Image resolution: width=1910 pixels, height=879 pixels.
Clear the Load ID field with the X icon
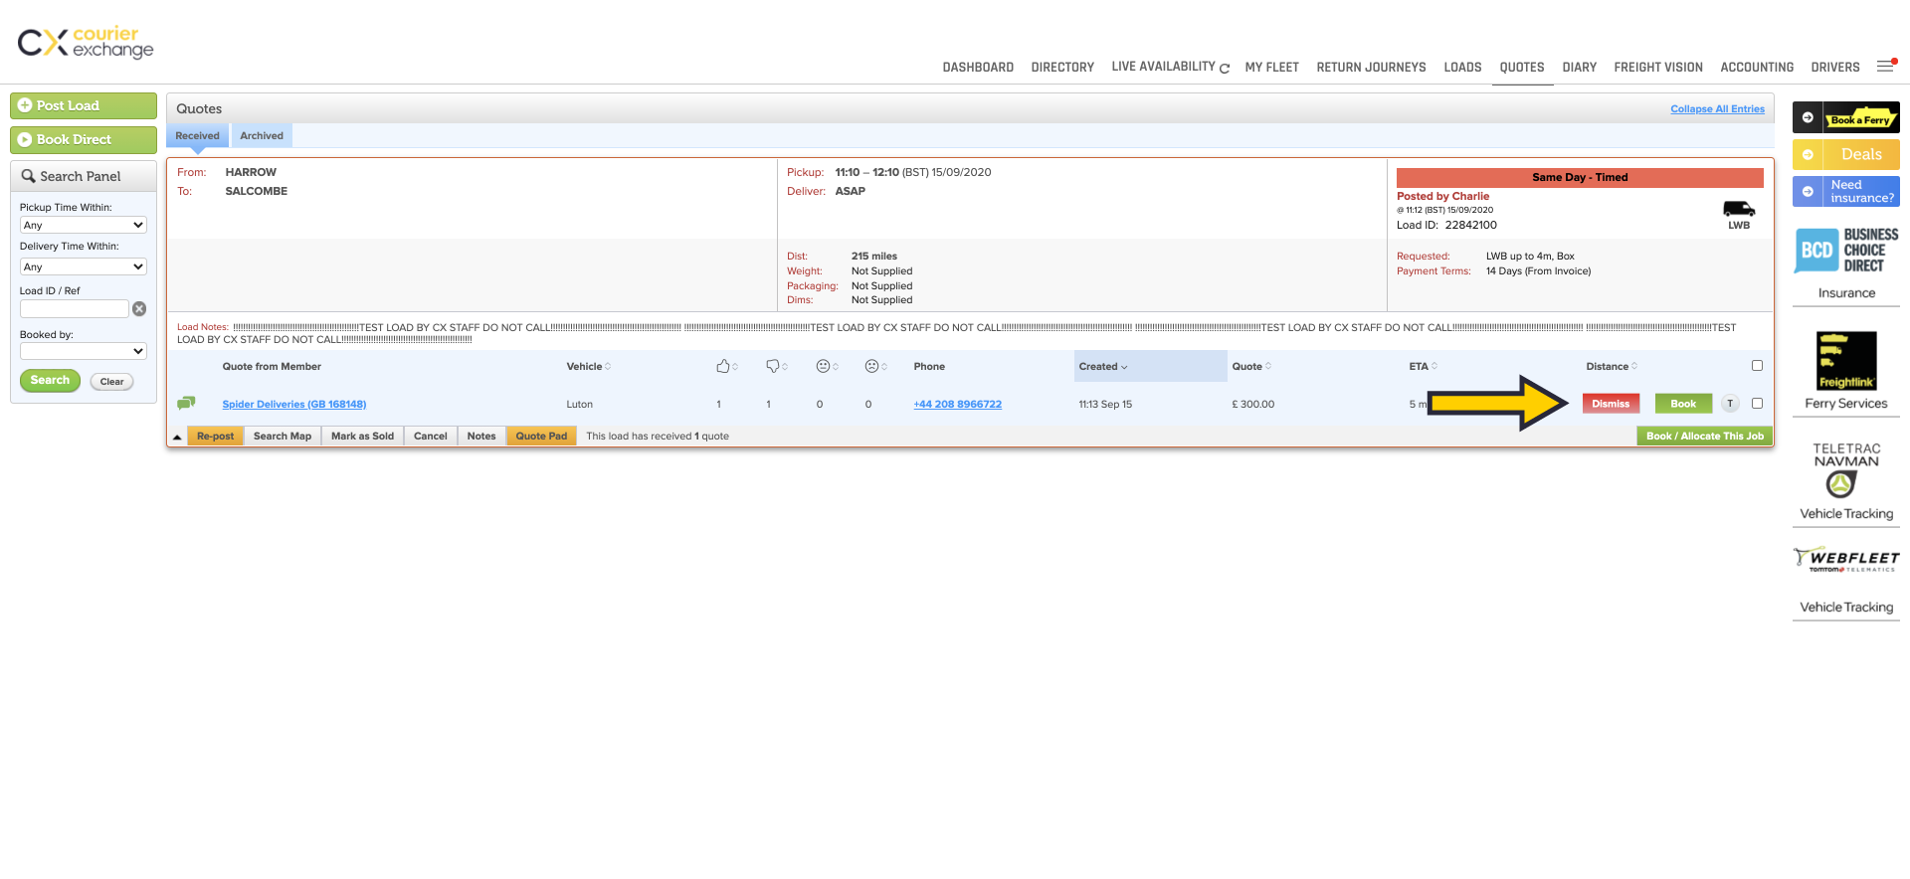click(139, 309)
